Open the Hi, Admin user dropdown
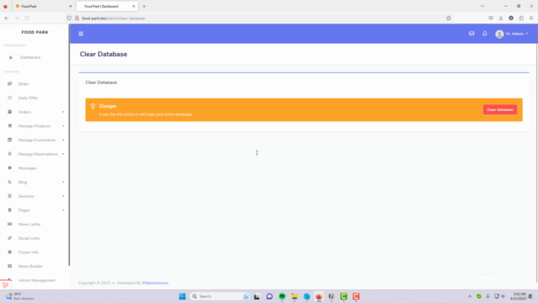Viewport: 538px width, 303px height. tap(512, 34)
